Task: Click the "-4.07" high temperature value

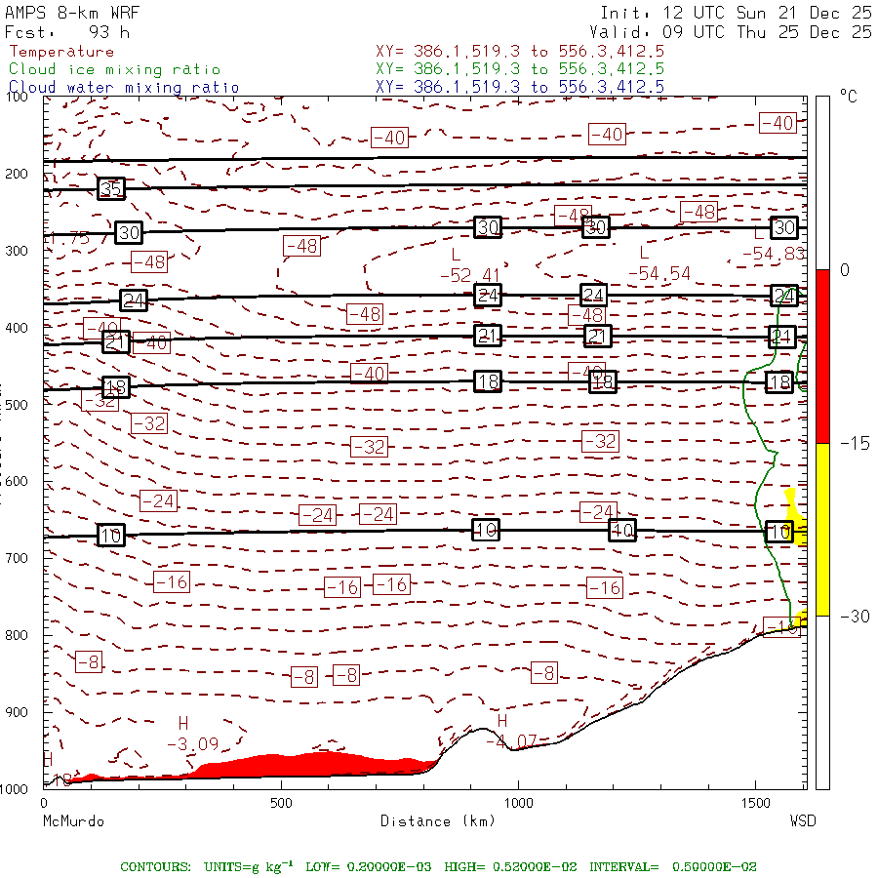Action: 511,742
